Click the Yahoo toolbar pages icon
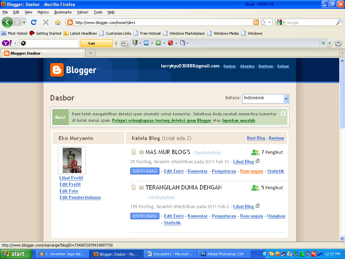This screenshot has width=345, height=259. click(x=182, y=43)
